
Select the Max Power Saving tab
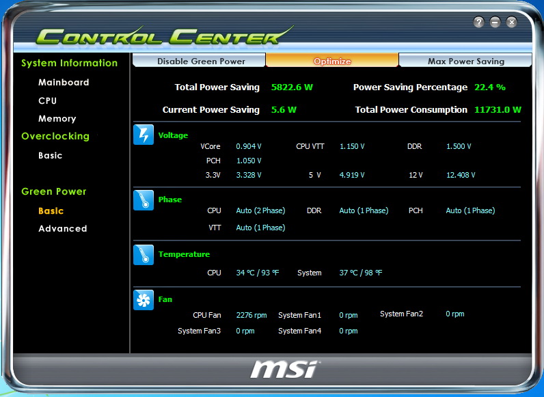point(465,61)
